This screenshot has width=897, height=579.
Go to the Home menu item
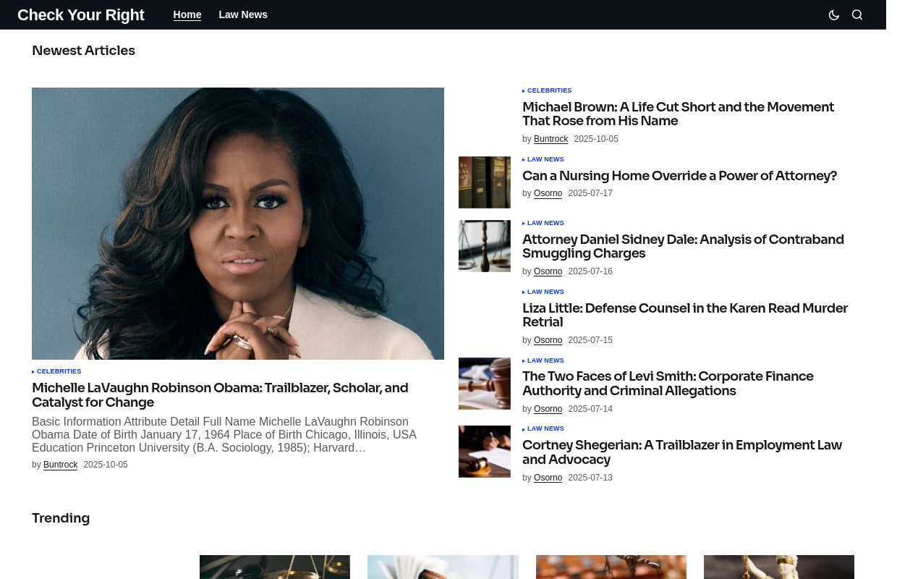pyautogui.click(x=187, y=14)
